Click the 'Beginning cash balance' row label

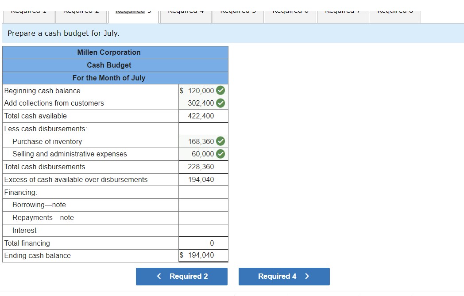click(43, 91)
